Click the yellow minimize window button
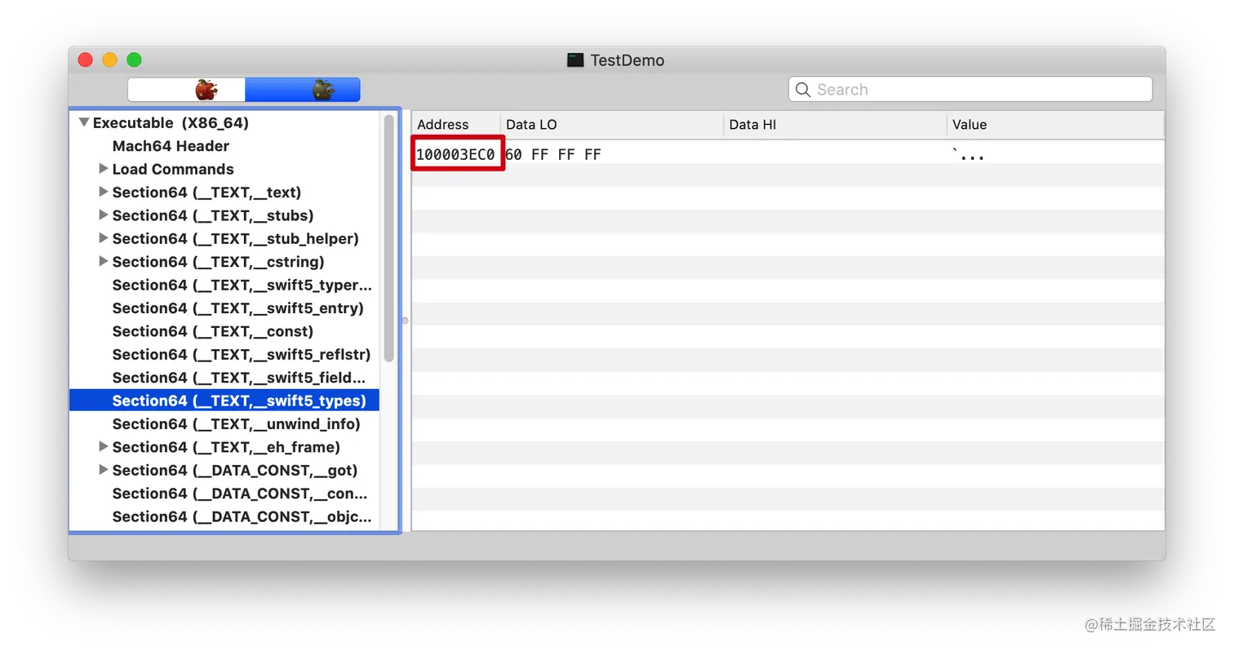The height and width of the screenshot is (651, 1234). pos(110,60)
